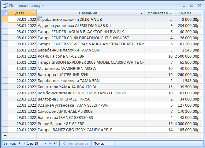Click the sum '105 000,00р.' cell
The image size is (205, 148).
coord(187,130)
